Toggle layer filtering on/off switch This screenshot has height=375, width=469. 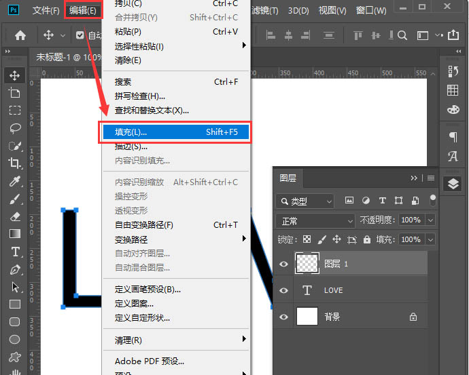coord(432,201)
